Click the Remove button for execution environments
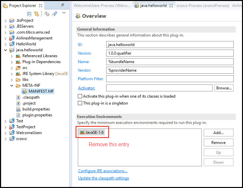Screen dimensions: 243x188 (x=218, y=143)
